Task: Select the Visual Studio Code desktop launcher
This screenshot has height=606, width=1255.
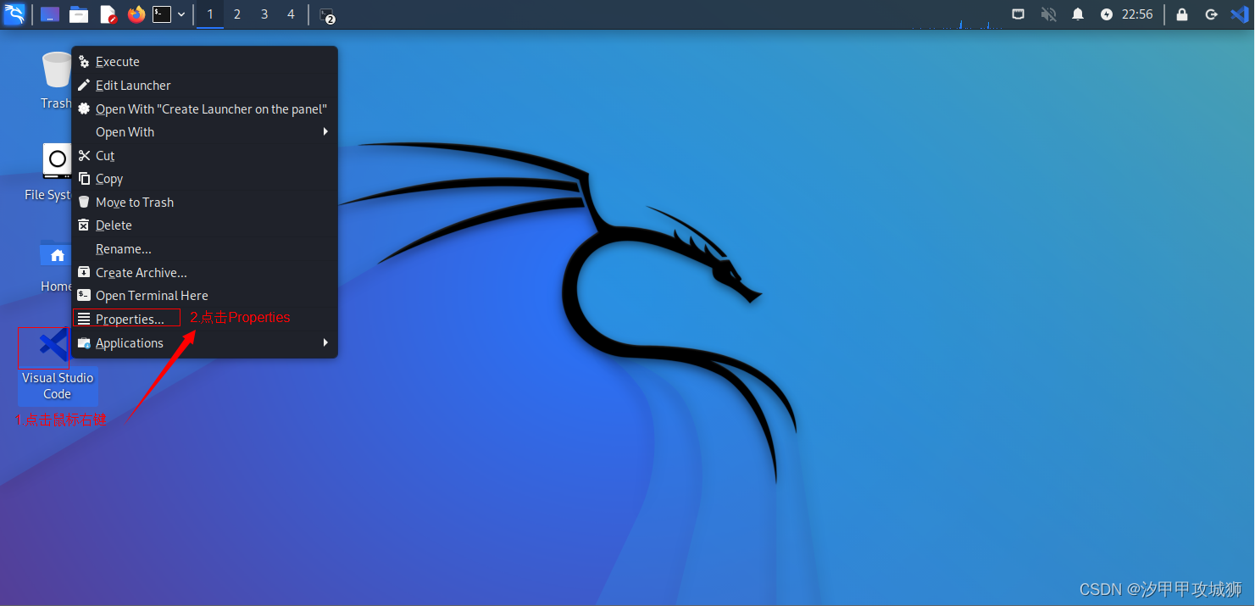Action: pos(58,366)
